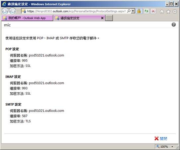Open Favorites star icon
Image resolution: width=180 pixels, height=150 pixels.
coord(168,12)
